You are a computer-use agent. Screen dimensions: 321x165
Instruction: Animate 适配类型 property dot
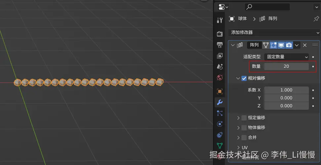(x=313, y=57)
